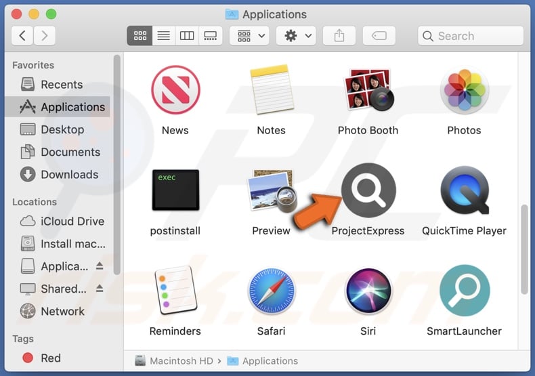Click the Photo Booth label
Image resolution: width=535 pixels, height=376 pixels.
368,130
